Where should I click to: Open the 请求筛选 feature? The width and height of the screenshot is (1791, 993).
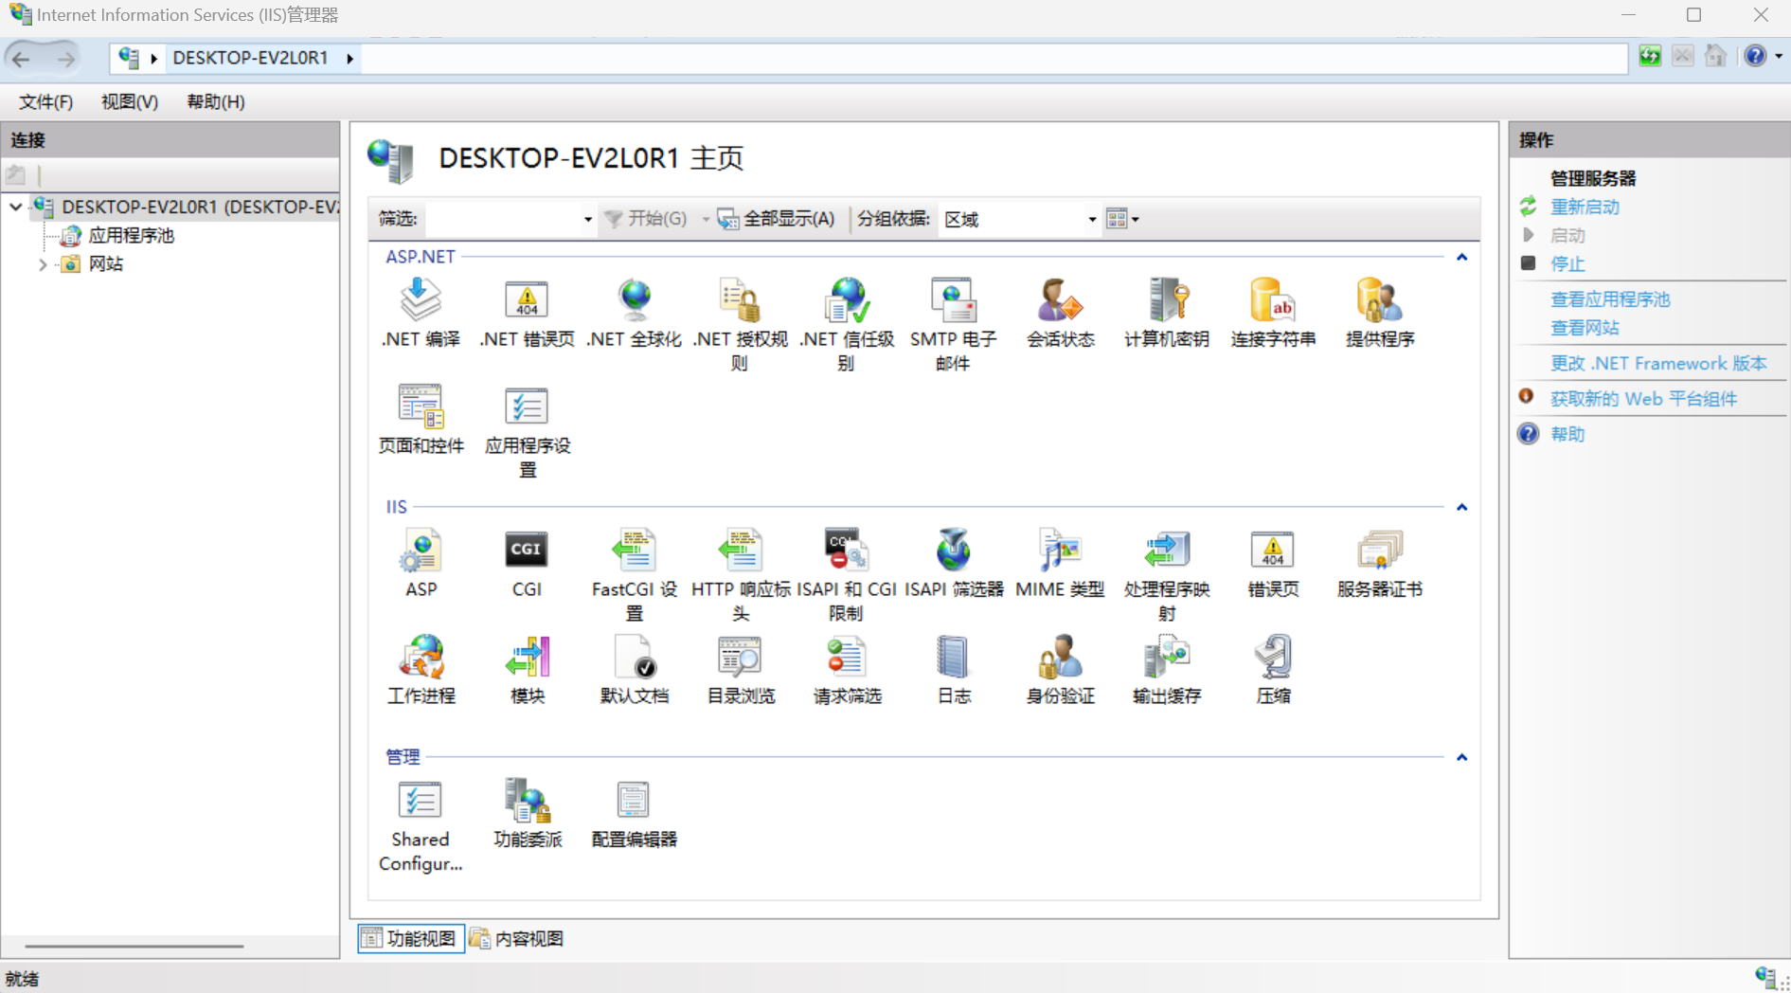847,670
